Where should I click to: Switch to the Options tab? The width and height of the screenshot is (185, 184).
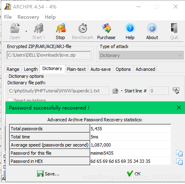click(123, 69)
